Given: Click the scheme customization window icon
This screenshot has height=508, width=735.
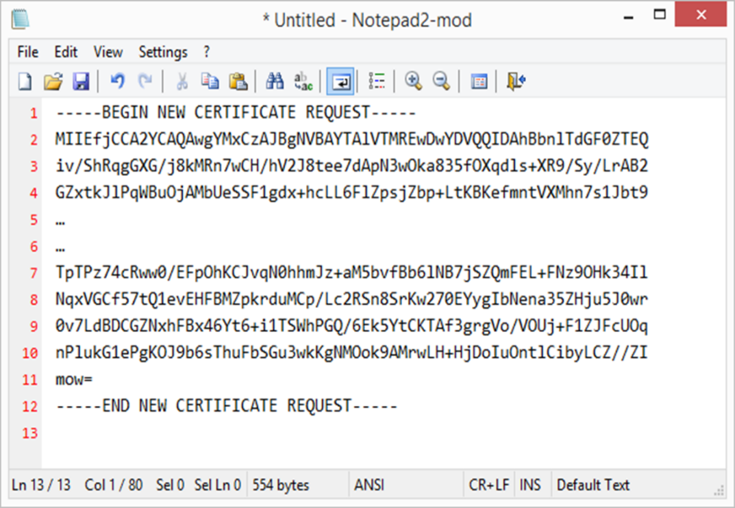Looking at the screenshot, I should 479,81.
